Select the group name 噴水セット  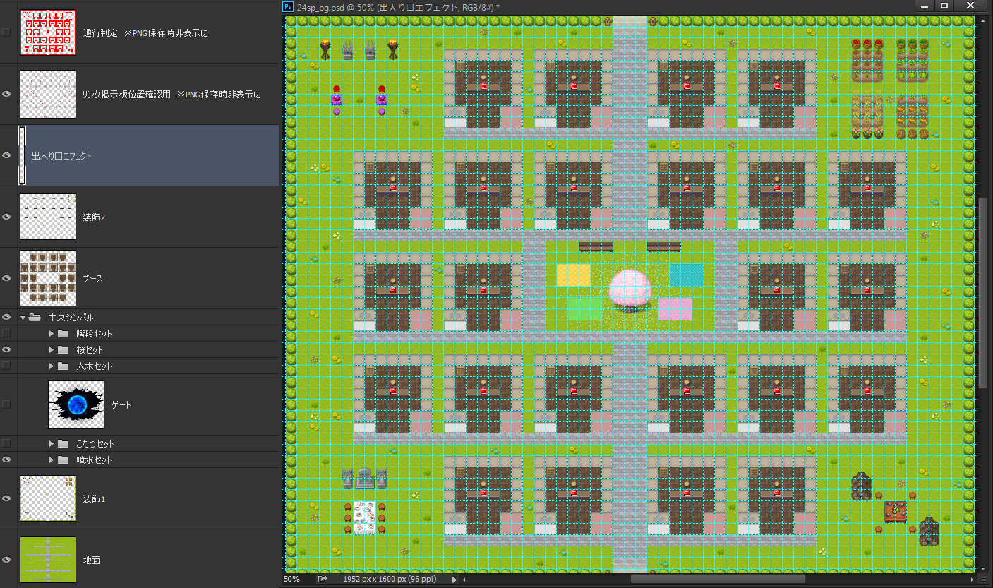point(94,460)
